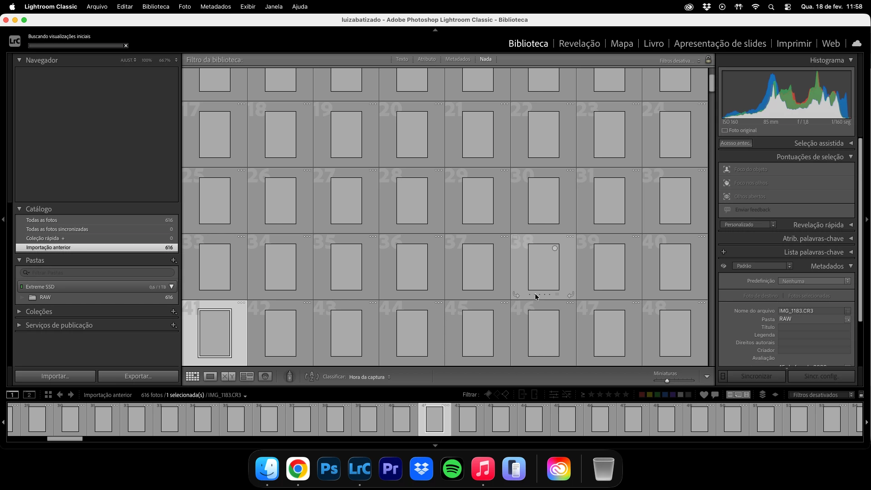The height and width of the screenshot is (490, 871).
Task: Open Classificar Hora da captura dropdown
Action: pos(369,377)
